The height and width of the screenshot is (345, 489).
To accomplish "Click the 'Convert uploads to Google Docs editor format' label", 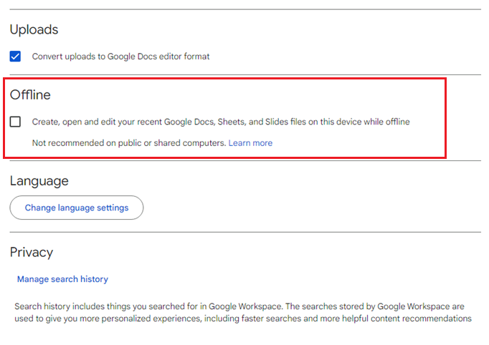I will pyautogui.click(x=120, y=57).
